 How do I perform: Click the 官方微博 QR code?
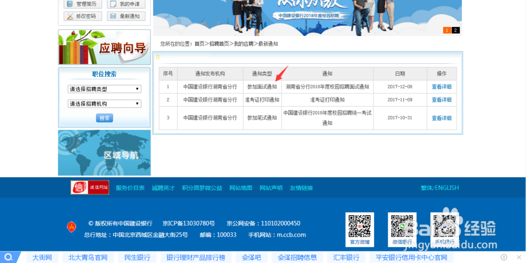360,229
